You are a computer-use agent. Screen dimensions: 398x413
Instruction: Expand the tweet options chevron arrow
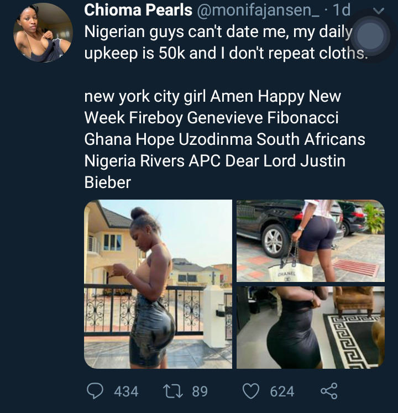[379, 11]
